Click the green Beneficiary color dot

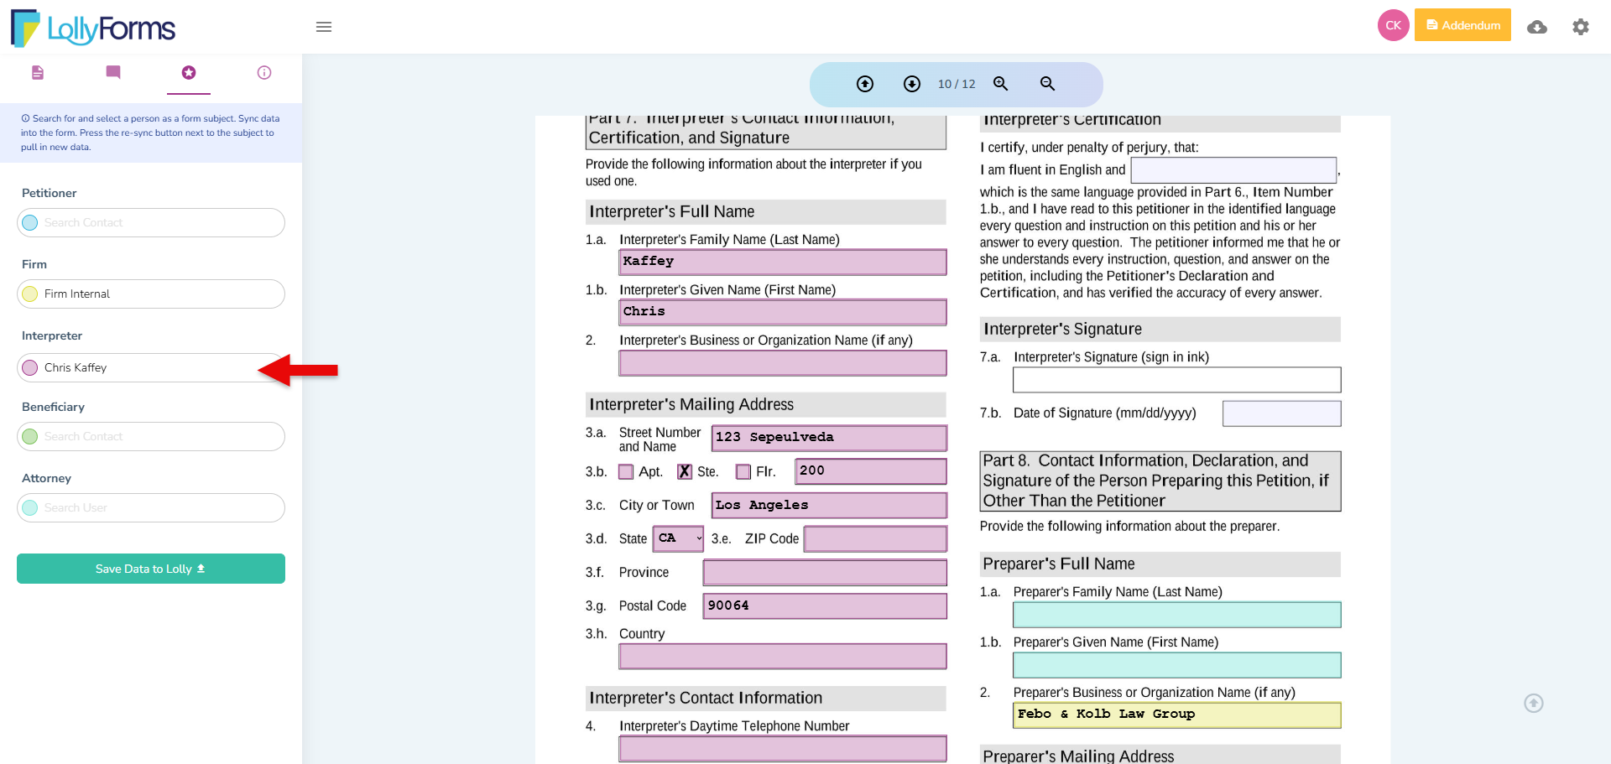30,436
